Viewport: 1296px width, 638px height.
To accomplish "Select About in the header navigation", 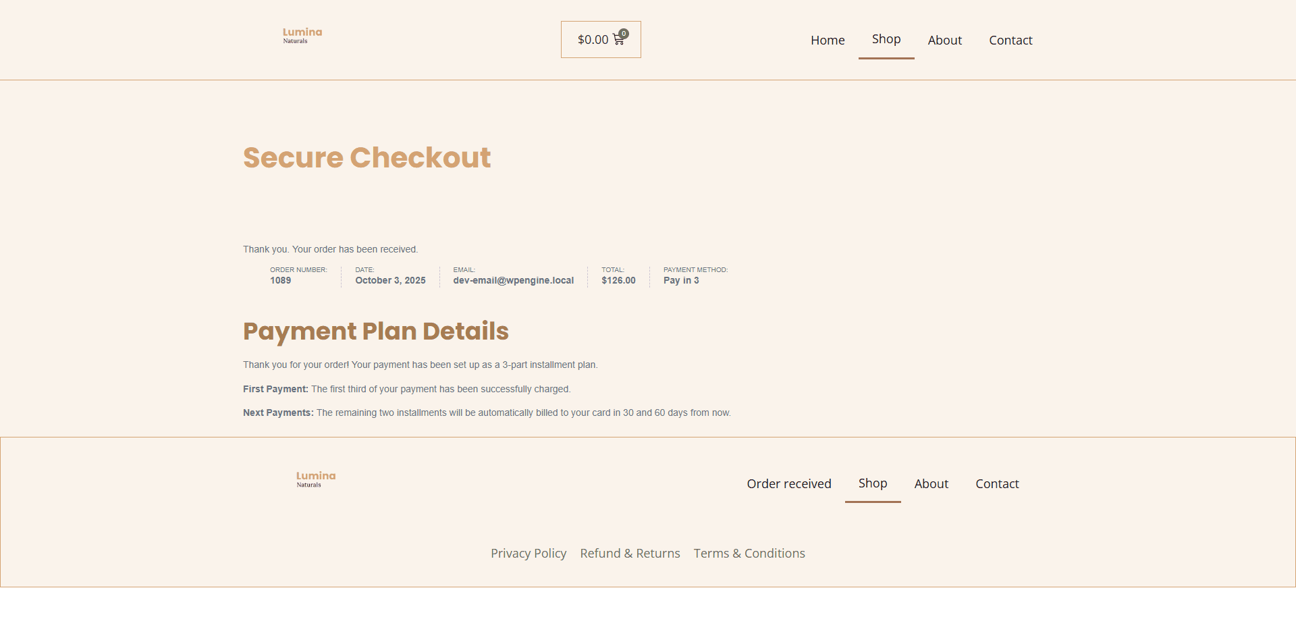I will 944,41.
